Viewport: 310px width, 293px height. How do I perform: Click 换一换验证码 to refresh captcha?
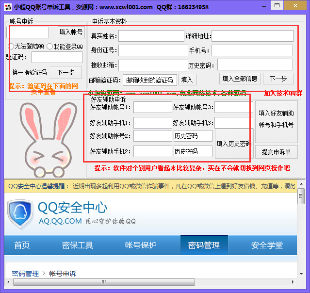(x=29, y=72)
